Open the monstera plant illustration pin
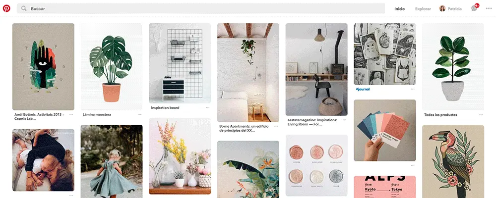Screen dimensions: 496x198 (x=111, y=67)
